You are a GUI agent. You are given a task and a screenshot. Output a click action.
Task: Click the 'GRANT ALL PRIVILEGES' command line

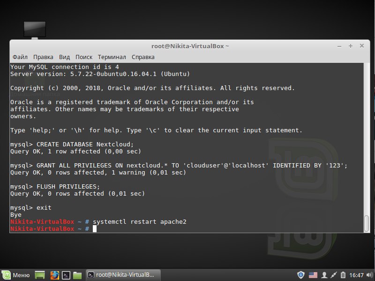point(179,166)
